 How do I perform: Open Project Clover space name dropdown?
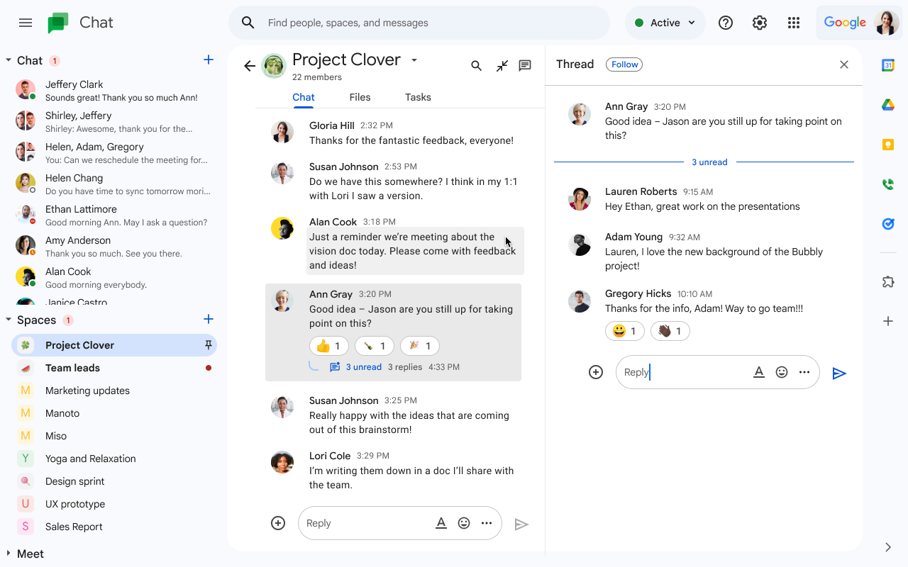coord(414,60)
